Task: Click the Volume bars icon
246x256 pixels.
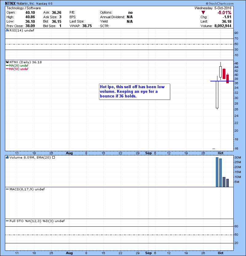Action: [7, 157]
